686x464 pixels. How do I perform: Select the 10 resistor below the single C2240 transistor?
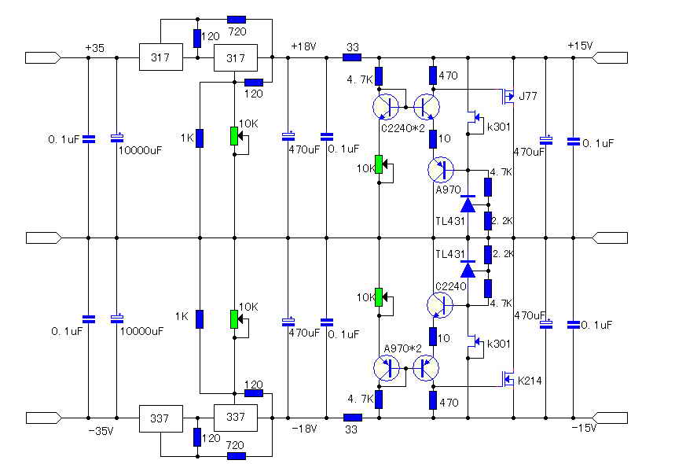(x=433, y=337)
